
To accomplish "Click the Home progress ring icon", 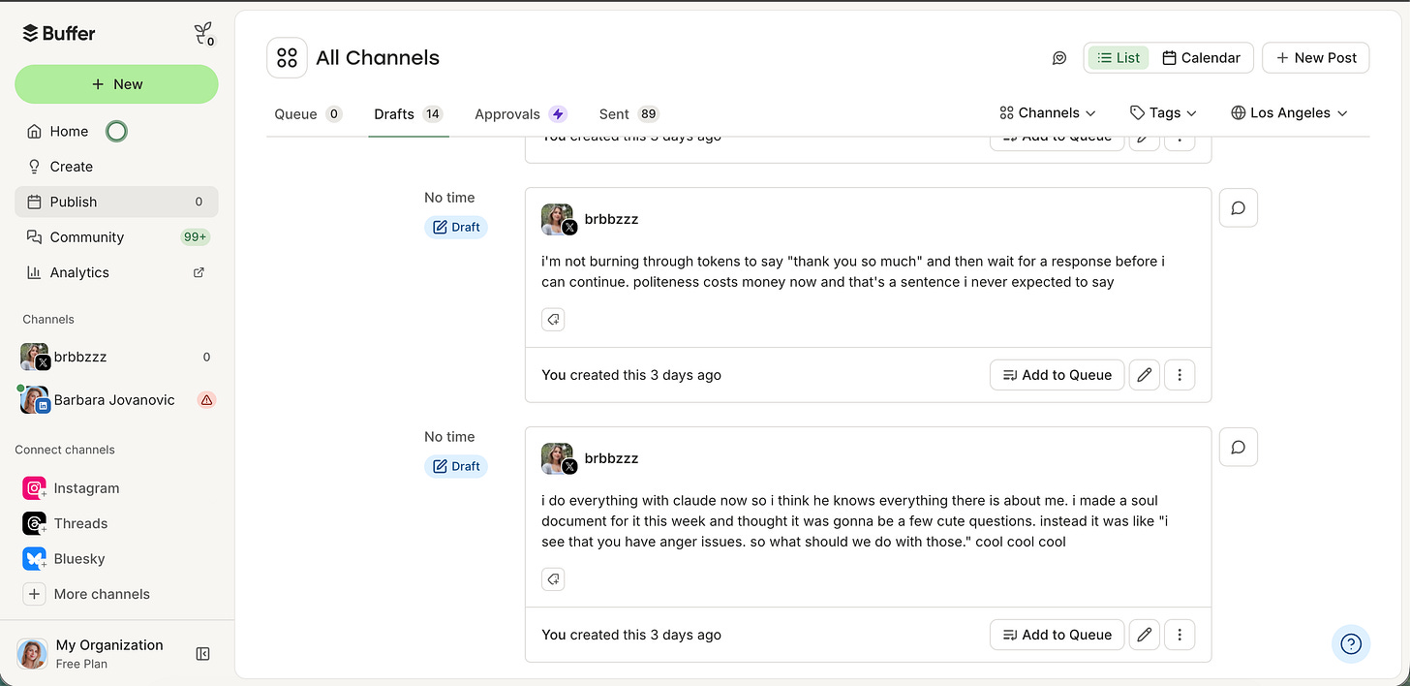I will coord(116,131).
